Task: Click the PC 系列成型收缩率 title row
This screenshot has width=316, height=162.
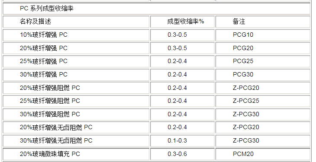Action: (x=156, y=9)
